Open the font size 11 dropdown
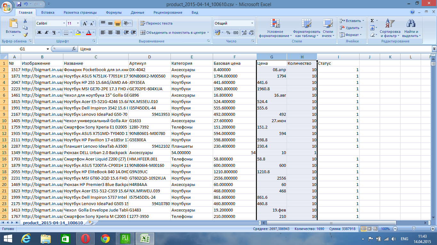Viewport: 437px width, 245px height. pos(78,23)
